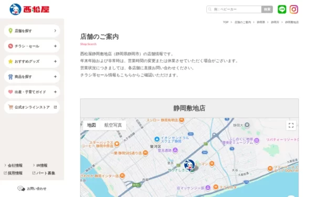Viewport: 315px width, 197px height.
Task: Click the Nishimatsuya logo in the header
Action: click(29, 9)
